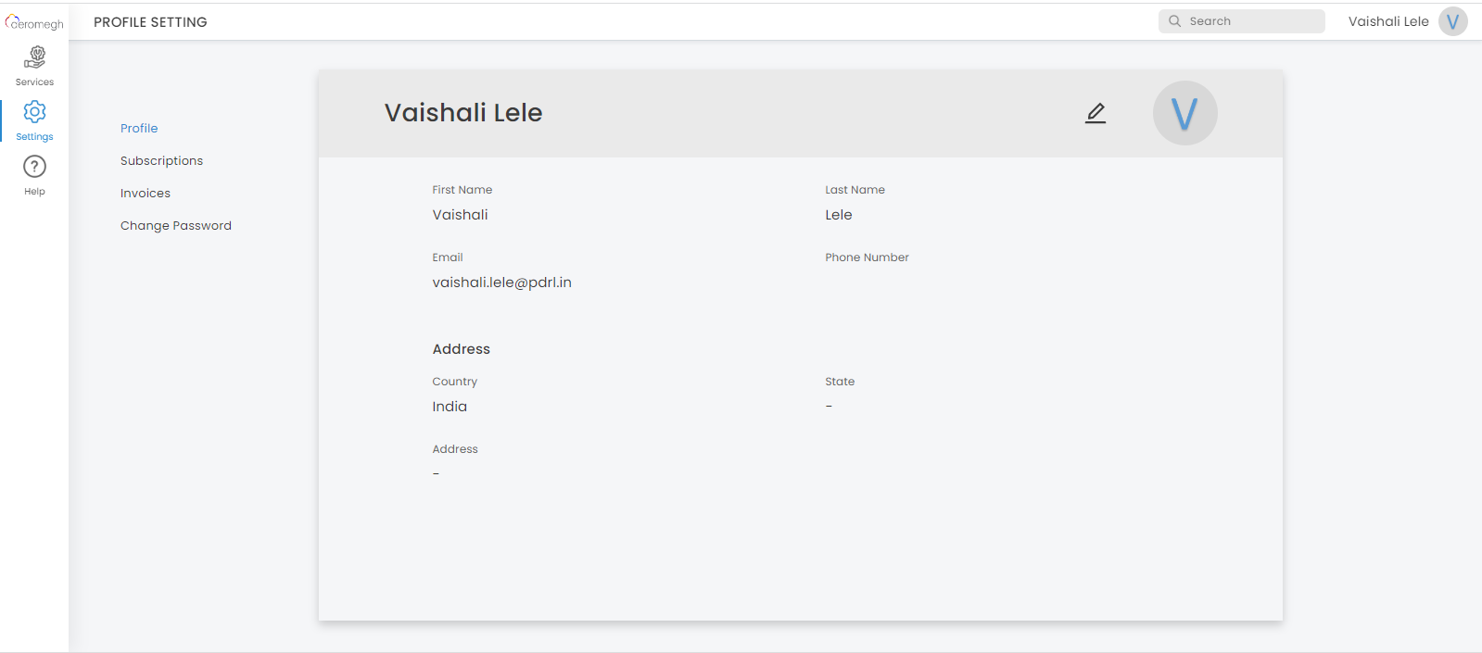Go to Subscriptions section
The width and height of the screenshot is (1482, 653).
point(161,161)
